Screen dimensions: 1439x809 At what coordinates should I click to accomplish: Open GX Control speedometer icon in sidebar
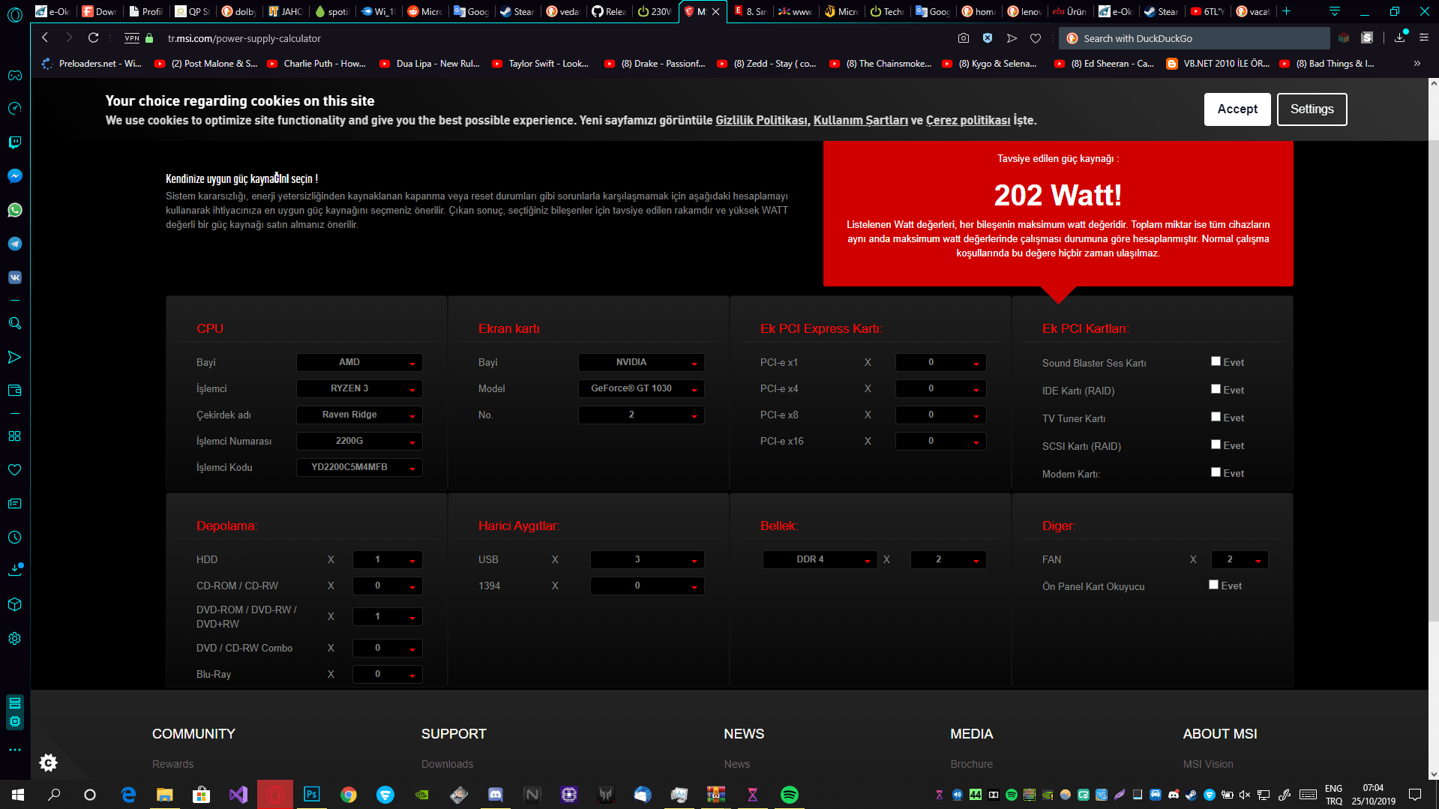[14, 109]
